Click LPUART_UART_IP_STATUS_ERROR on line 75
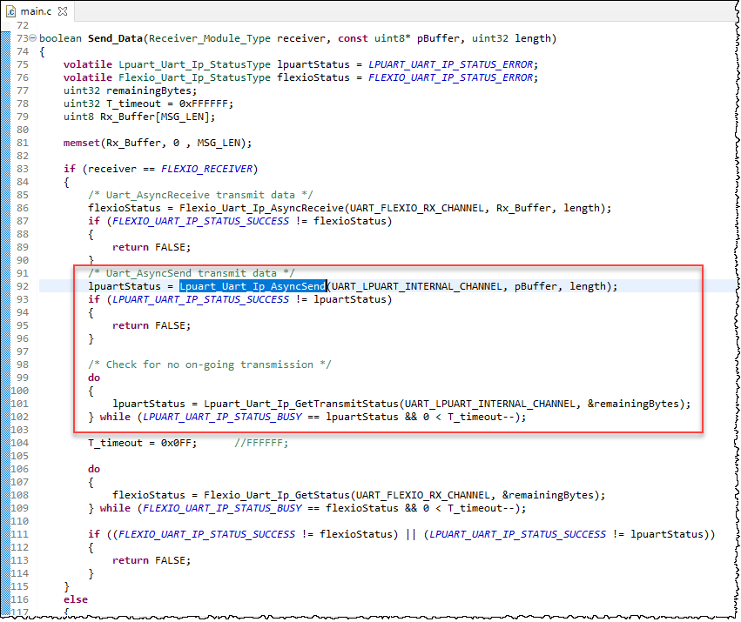 450,64
